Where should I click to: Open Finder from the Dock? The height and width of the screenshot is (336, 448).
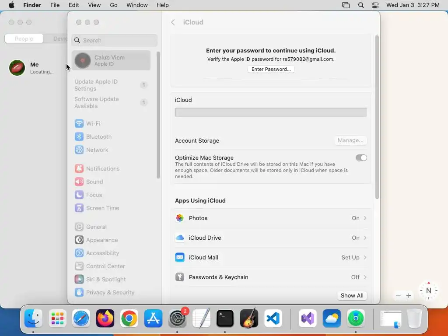[x=33, y=318]
